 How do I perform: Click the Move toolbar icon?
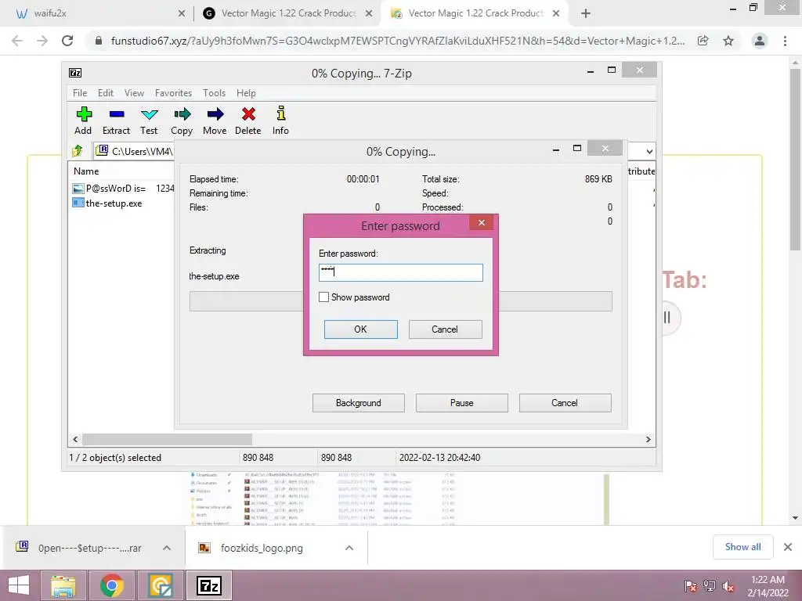215,114
